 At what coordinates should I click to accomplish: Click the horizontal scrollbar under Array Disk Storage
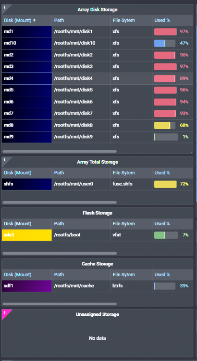click(60, 152)
